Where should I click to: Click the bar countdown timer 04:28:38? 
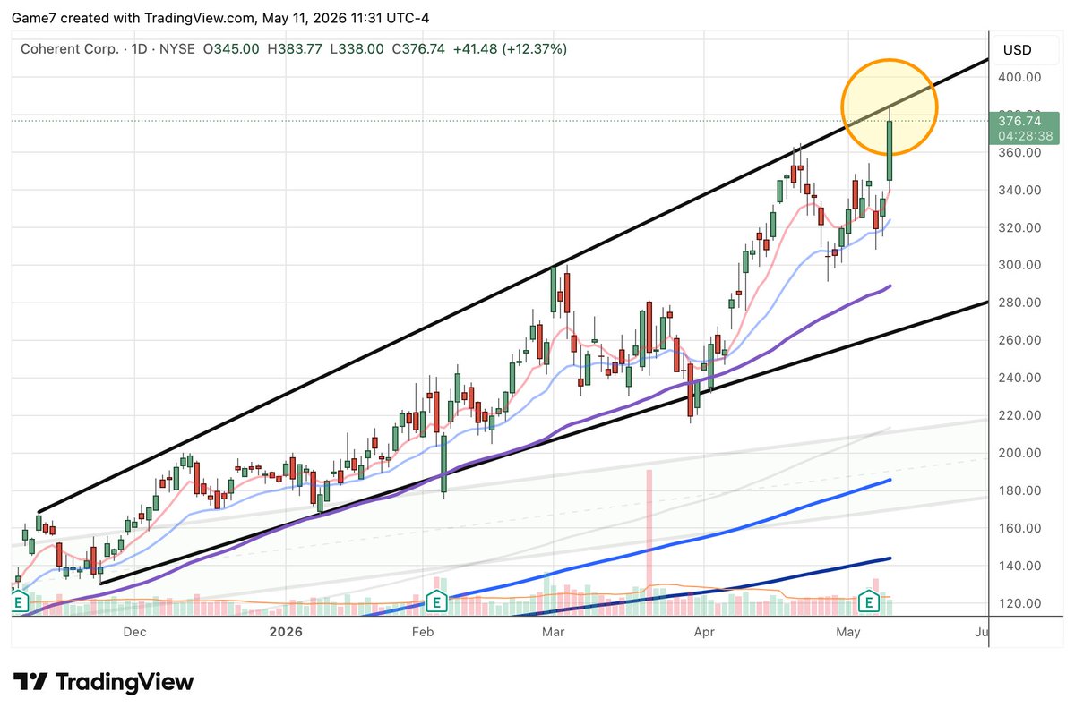1025,136
